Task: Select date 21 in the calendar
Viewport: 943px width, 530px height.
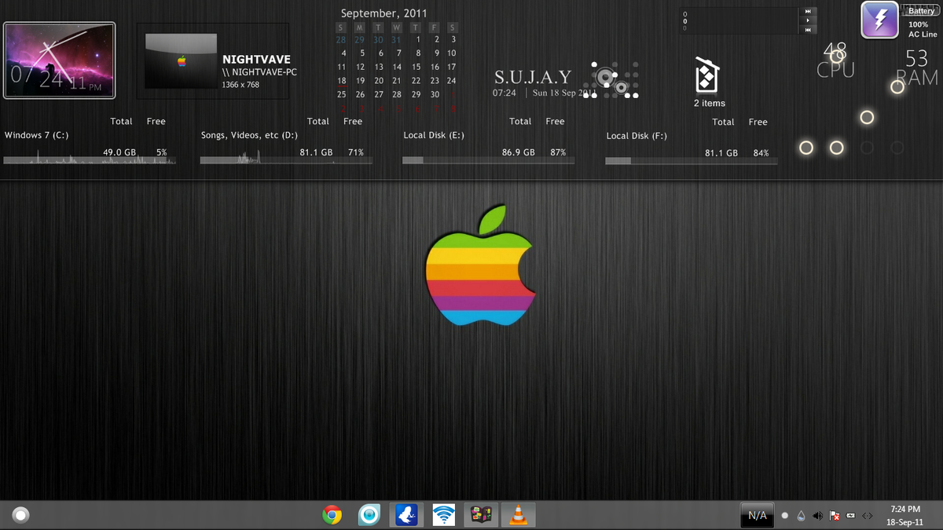Action: coord(398,80)
